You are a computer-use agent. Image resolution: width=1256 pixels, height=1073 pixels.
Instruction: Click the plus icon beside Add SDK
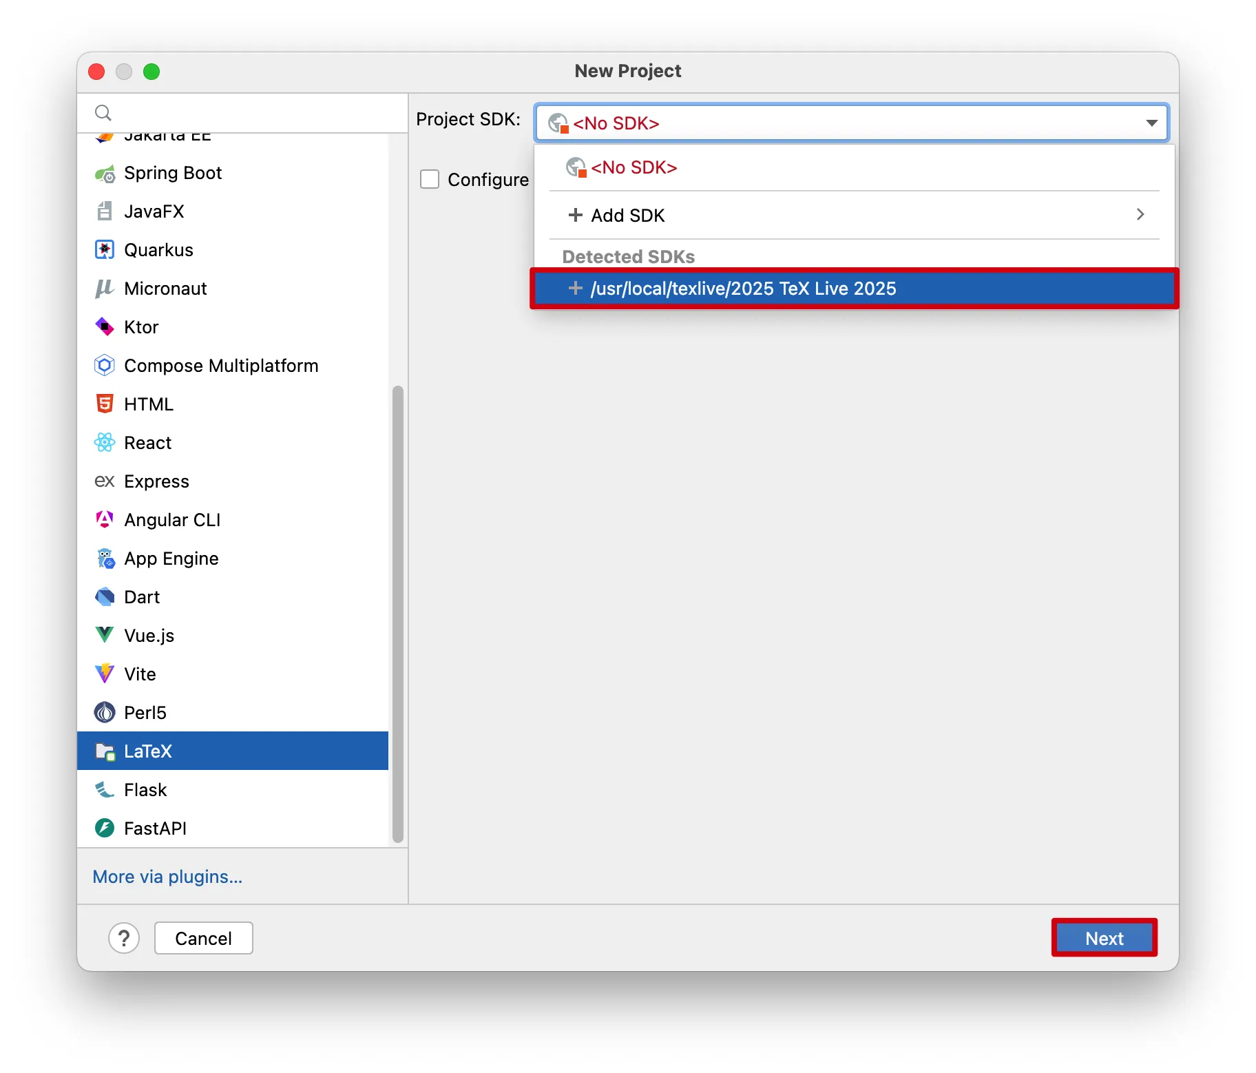tap(576, 216)
